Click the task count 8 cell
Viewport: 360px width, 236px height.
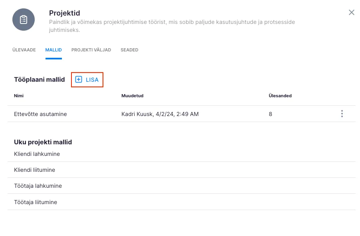[x=271, y=114]
